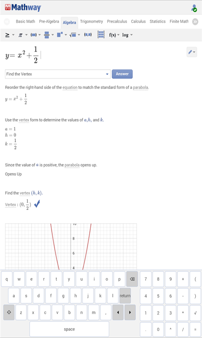
Task: Select the fraction template icon
Action: (x=47, y=35)
